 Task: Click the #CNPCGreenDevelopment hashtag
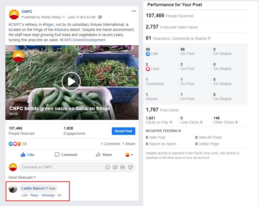[82, 40]
